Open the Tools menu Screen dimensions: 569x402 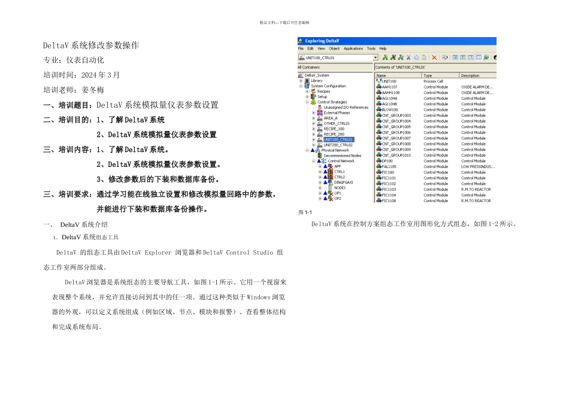(371, 48)
